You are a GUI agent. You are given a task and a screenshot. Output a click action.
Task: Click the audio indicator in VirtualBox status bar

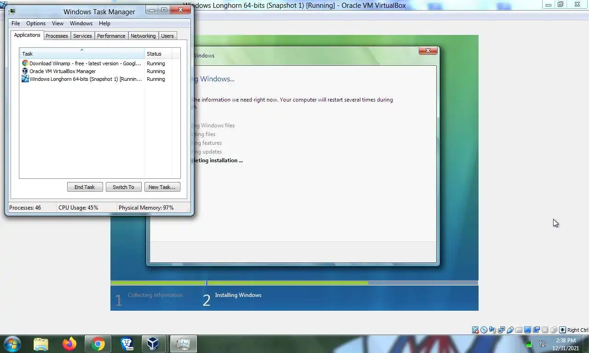click(493, 330)
